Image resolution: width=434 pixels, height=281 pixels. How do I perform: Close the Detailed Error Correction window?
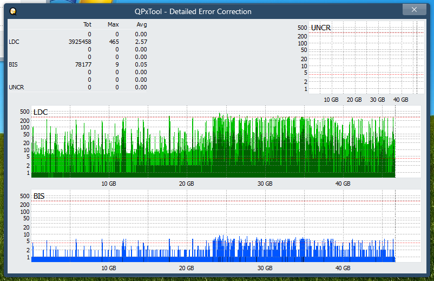click(x=414, y=10)
